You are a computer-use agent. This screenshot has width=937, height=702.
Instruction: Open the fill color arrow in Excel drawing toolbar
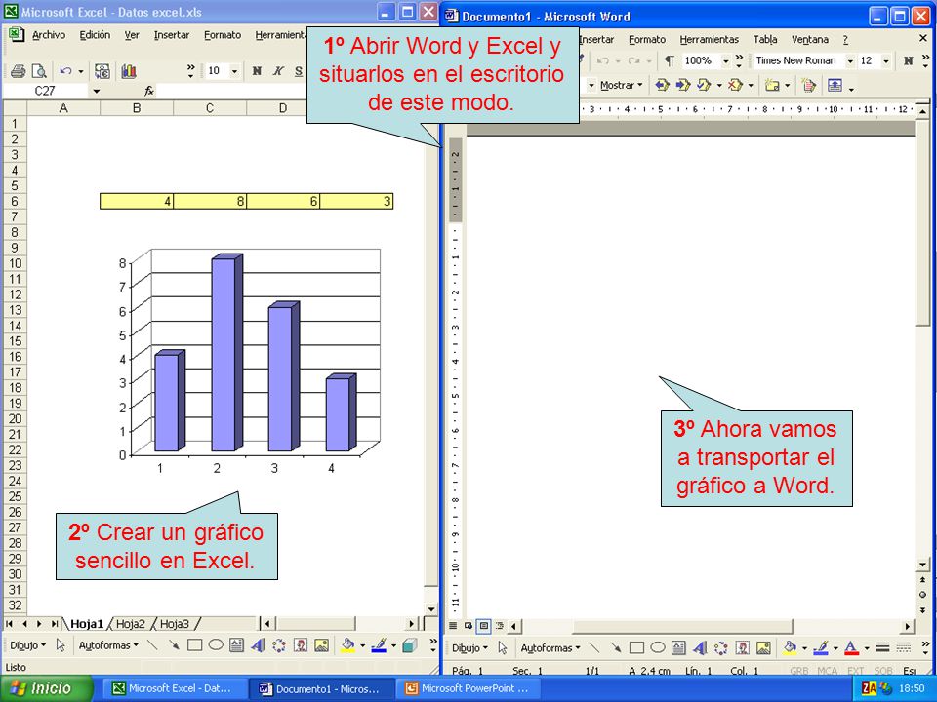363,645
